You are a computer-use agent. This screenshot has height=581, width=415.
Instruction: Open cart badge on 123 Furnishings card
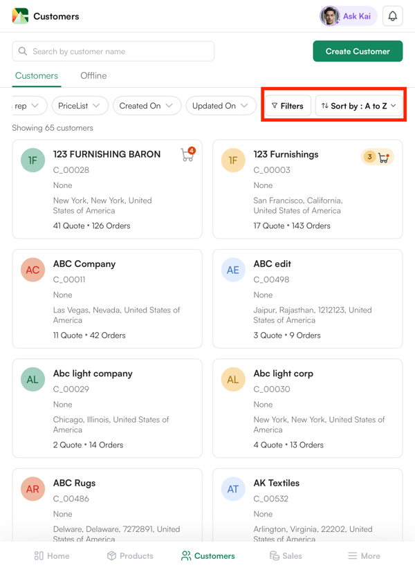(378, 158)
